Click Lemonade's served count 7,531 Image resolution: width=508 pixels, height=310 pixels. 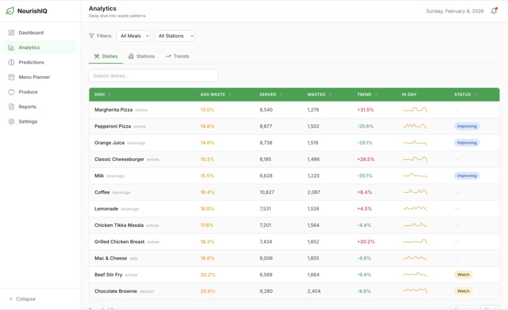265,209
